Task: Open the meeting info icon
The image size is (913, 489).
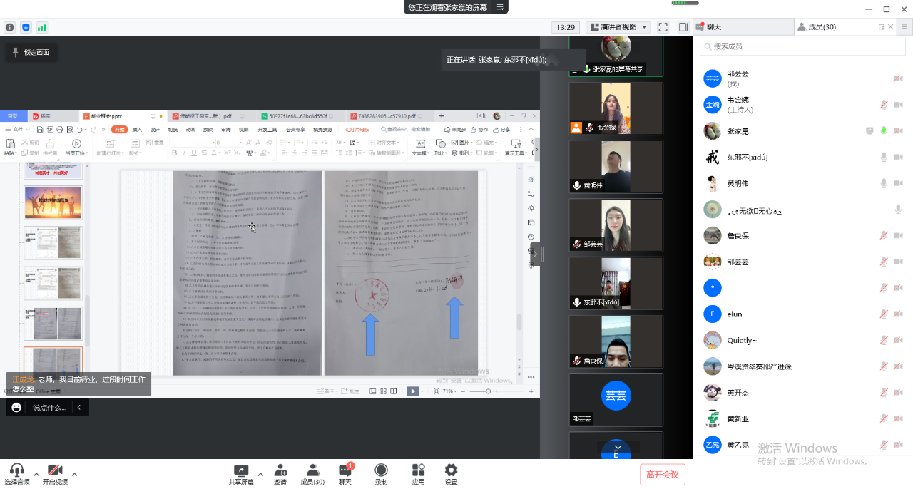Action: (10, 27)
